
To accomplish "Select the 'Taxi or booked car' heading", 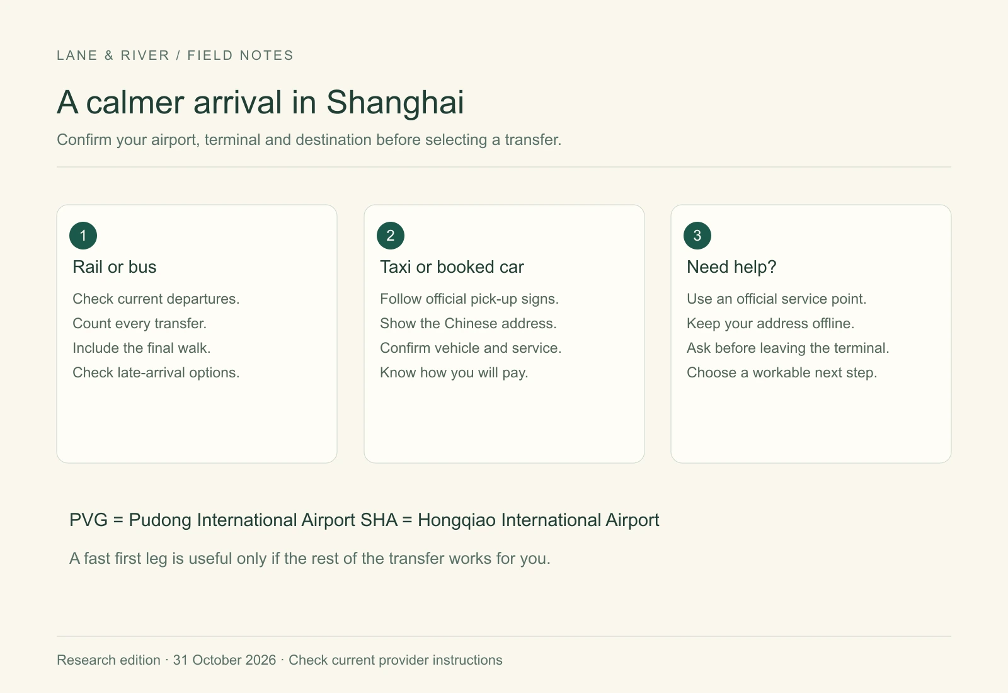I will click(x=452, y=267).
